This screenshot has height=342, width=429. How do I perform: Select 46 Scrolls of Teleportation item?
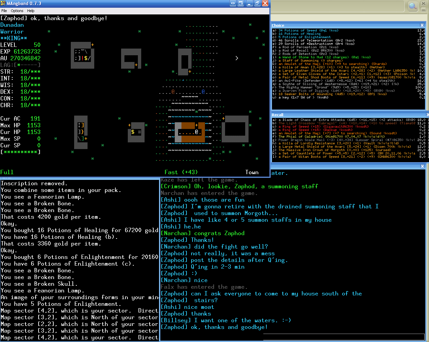coord(348,41)
